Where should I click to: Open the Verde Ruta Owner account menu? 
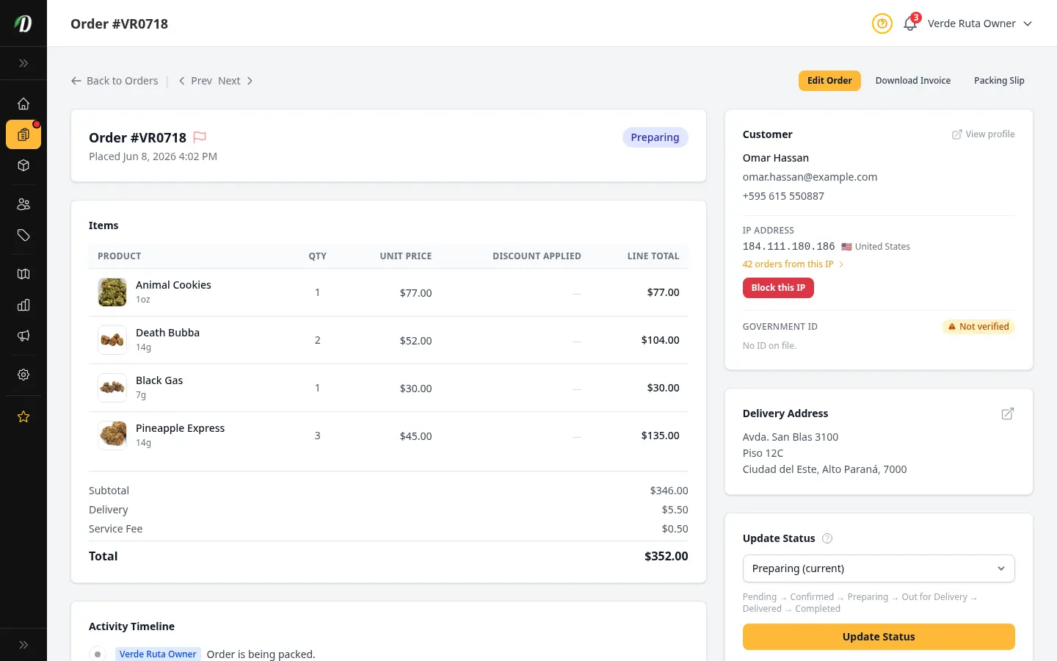[x=980, y=24]
